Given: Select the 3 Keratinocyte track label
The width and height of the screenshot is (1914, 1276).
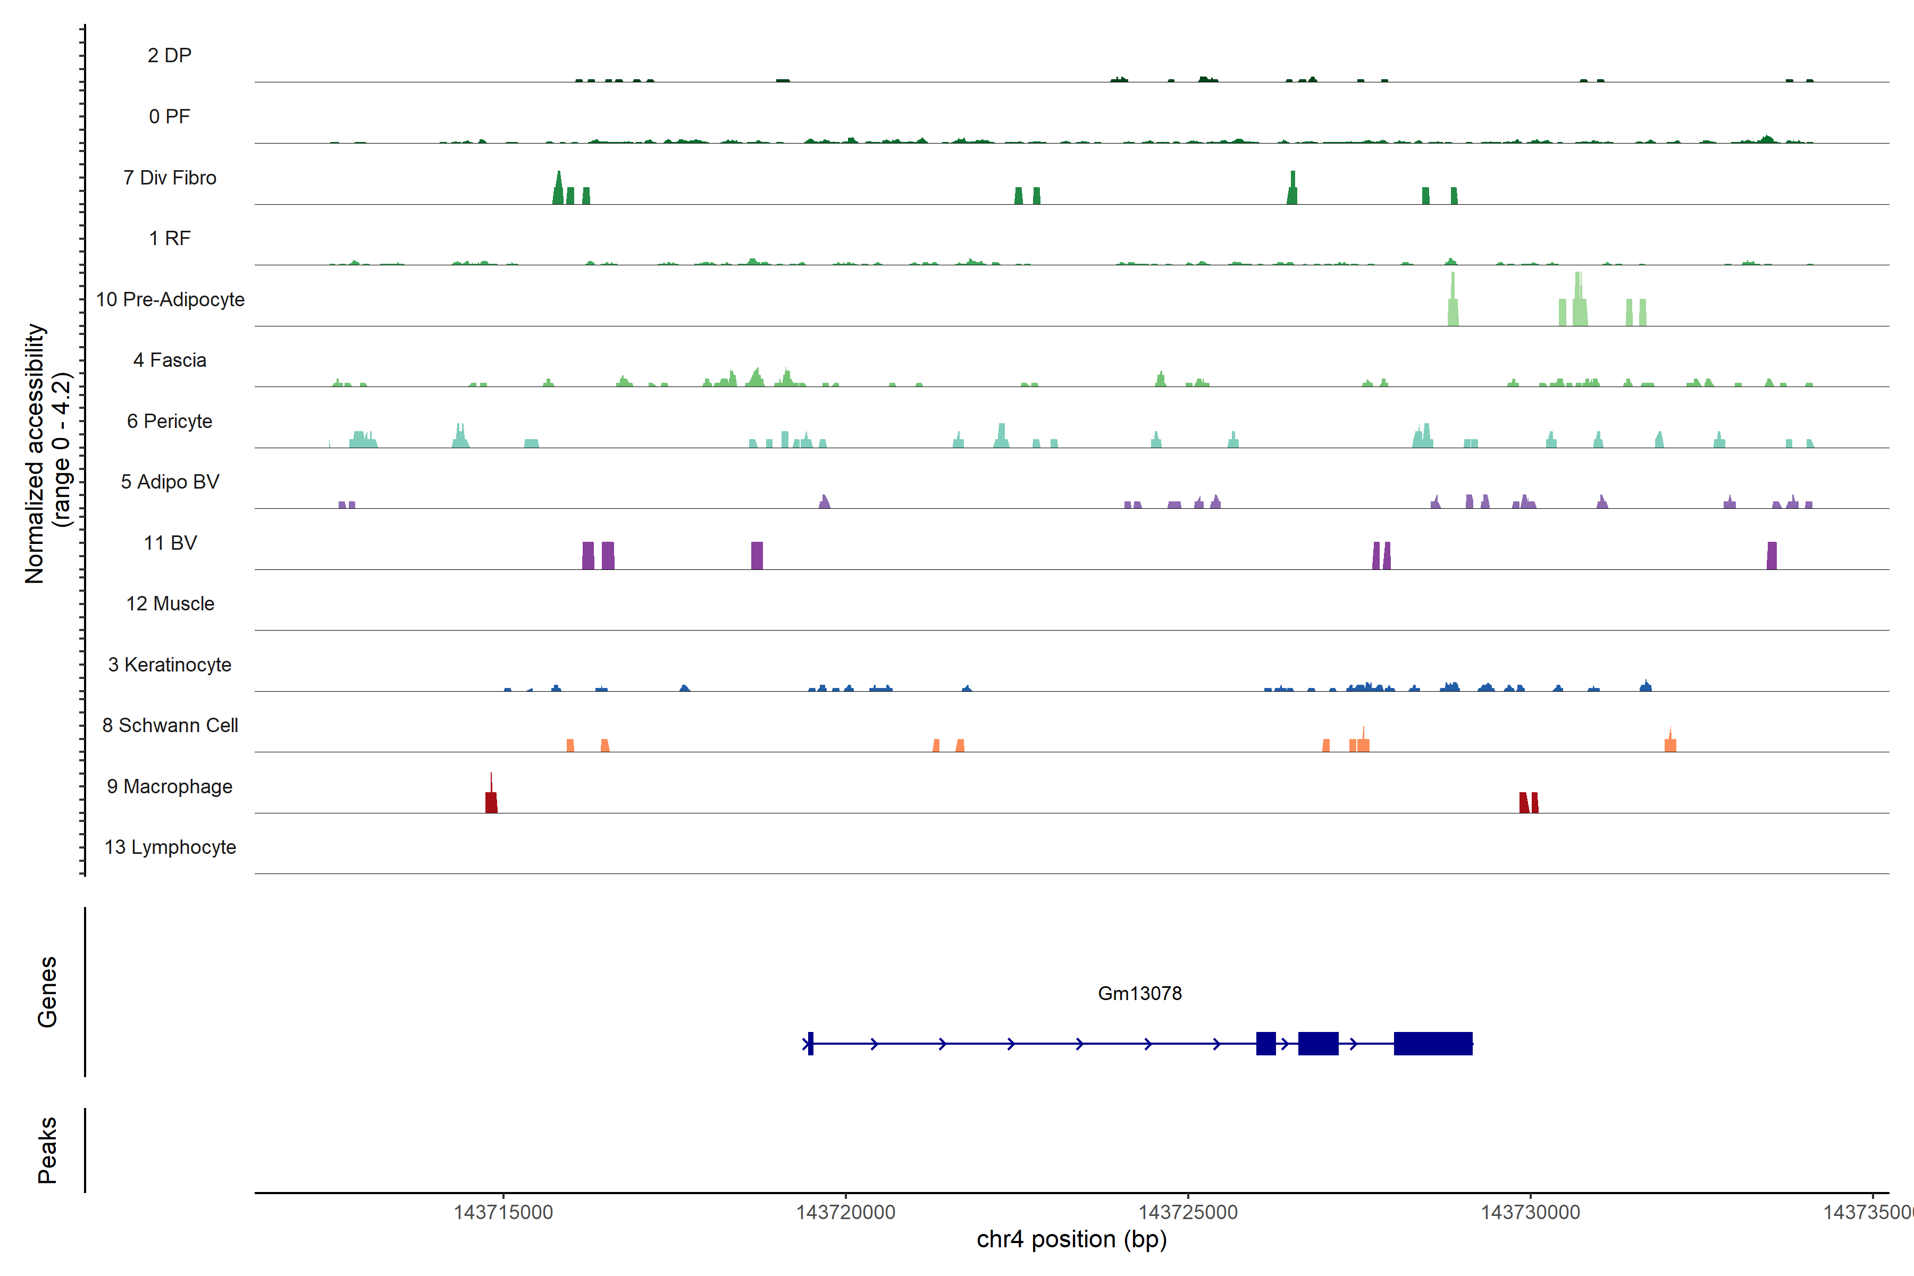Looking at the screenshot, I should point(169,665).
